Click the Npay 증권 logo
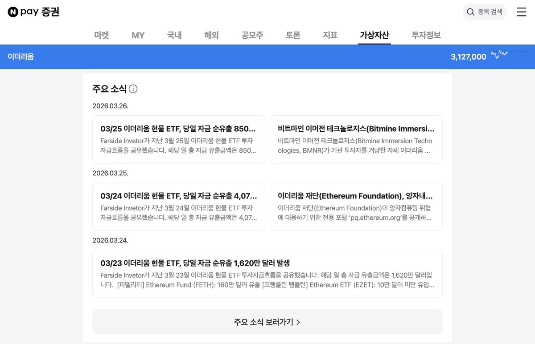The image size is (535, 344). pos(33,12)
